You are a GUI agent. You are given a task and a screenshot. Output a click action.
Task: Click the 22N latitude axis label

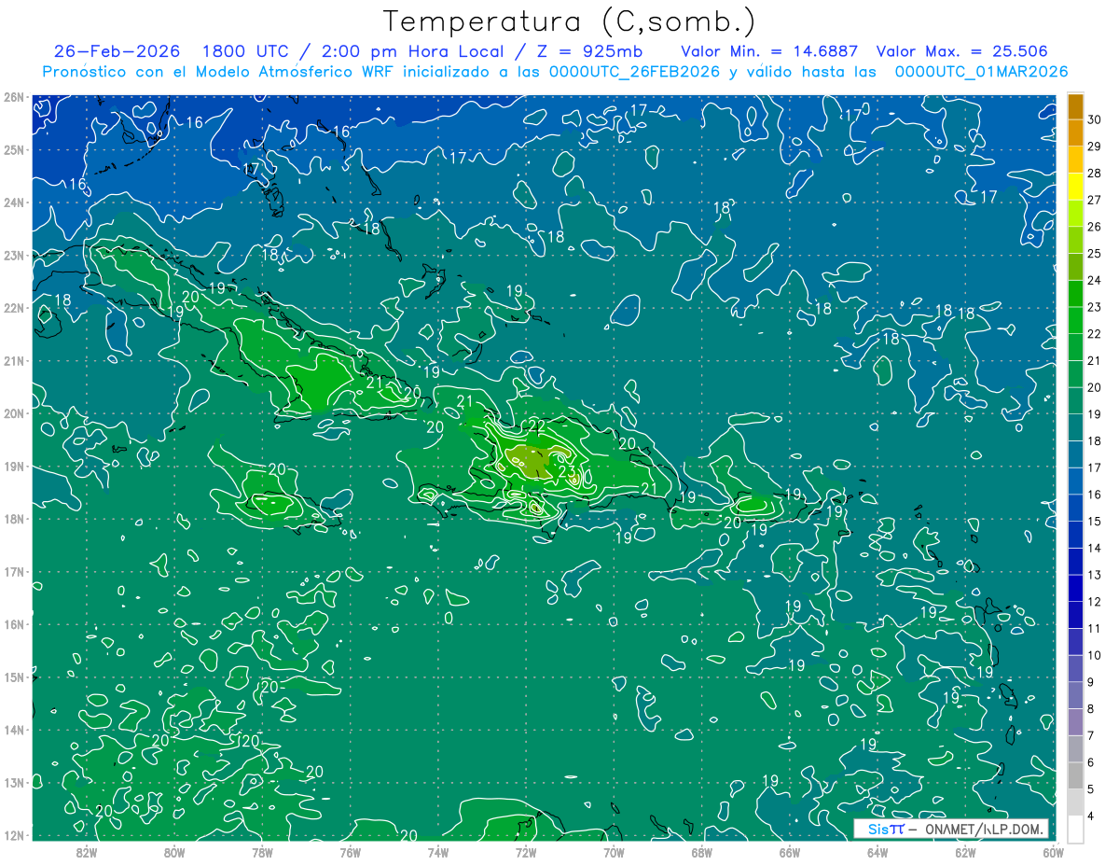coord(13,308)
